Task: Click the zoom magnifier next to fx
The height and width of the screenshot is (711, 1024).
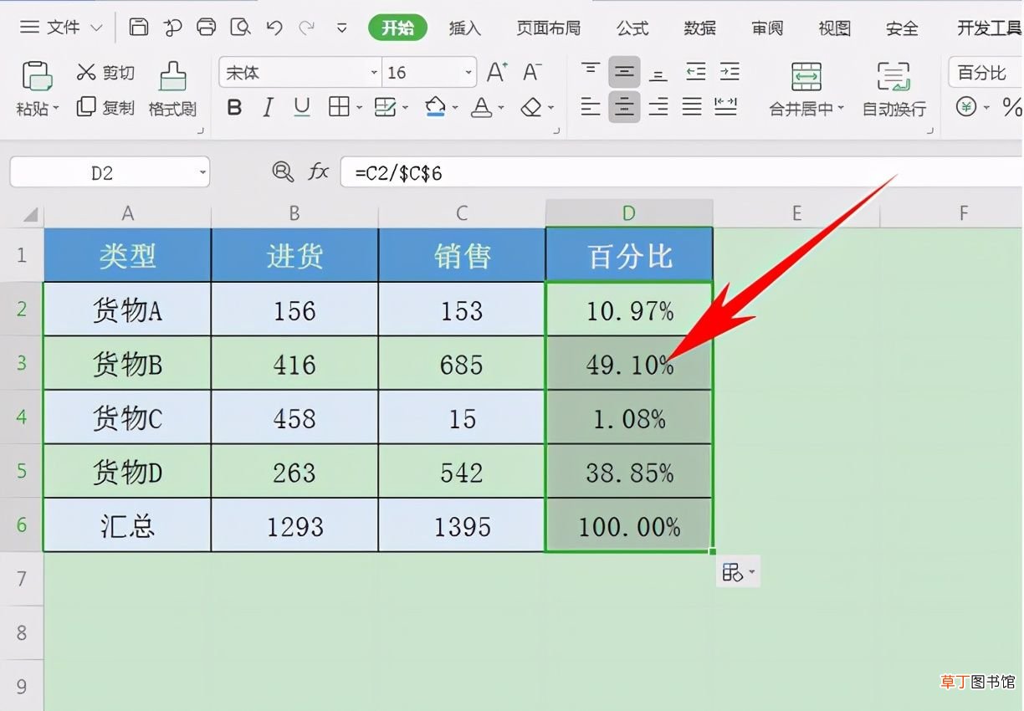Action: click(283, 172)
